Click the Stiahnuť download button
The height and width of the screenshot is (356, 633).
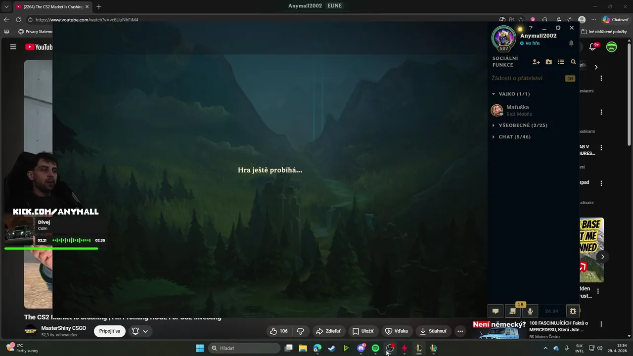click(x=433, y=331)
